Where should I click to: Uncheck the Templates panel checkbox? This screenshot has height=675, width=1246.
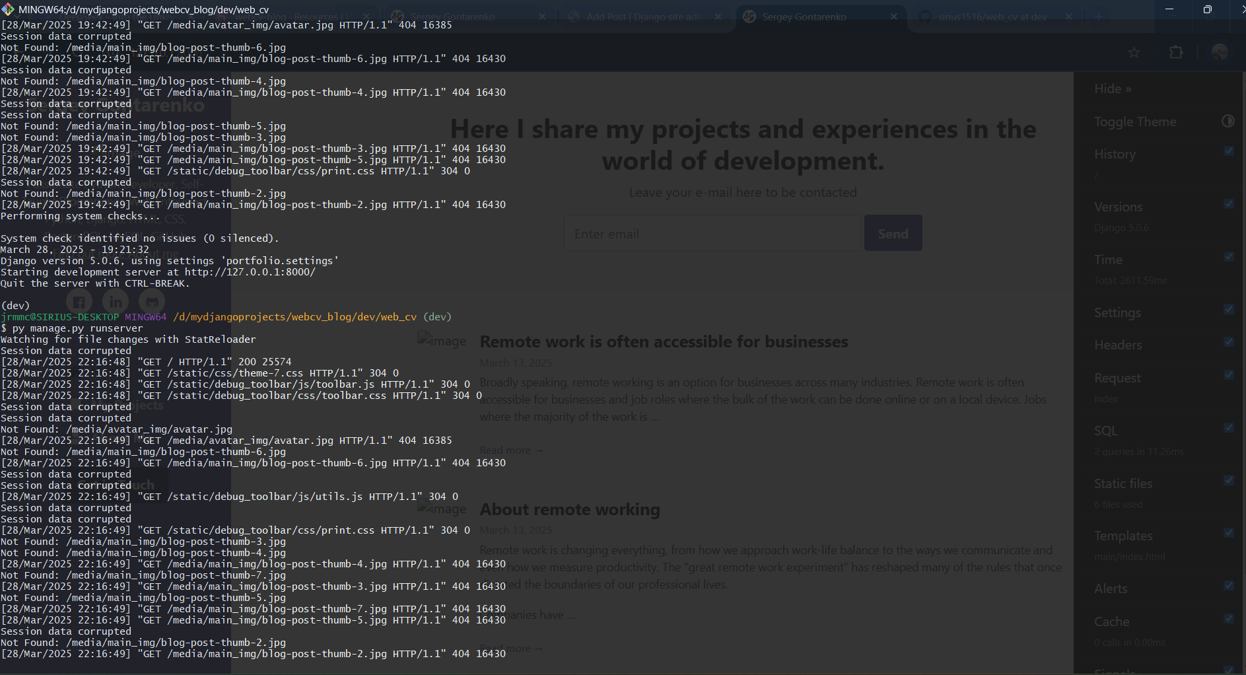(1228, 532)
